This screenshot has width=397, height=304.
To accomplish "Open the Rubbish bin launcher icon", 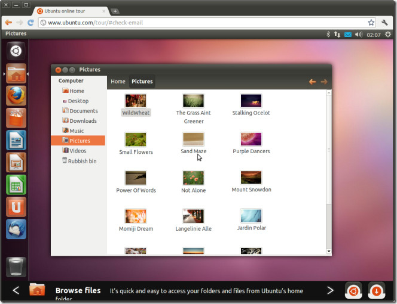I will click(16, 267).
